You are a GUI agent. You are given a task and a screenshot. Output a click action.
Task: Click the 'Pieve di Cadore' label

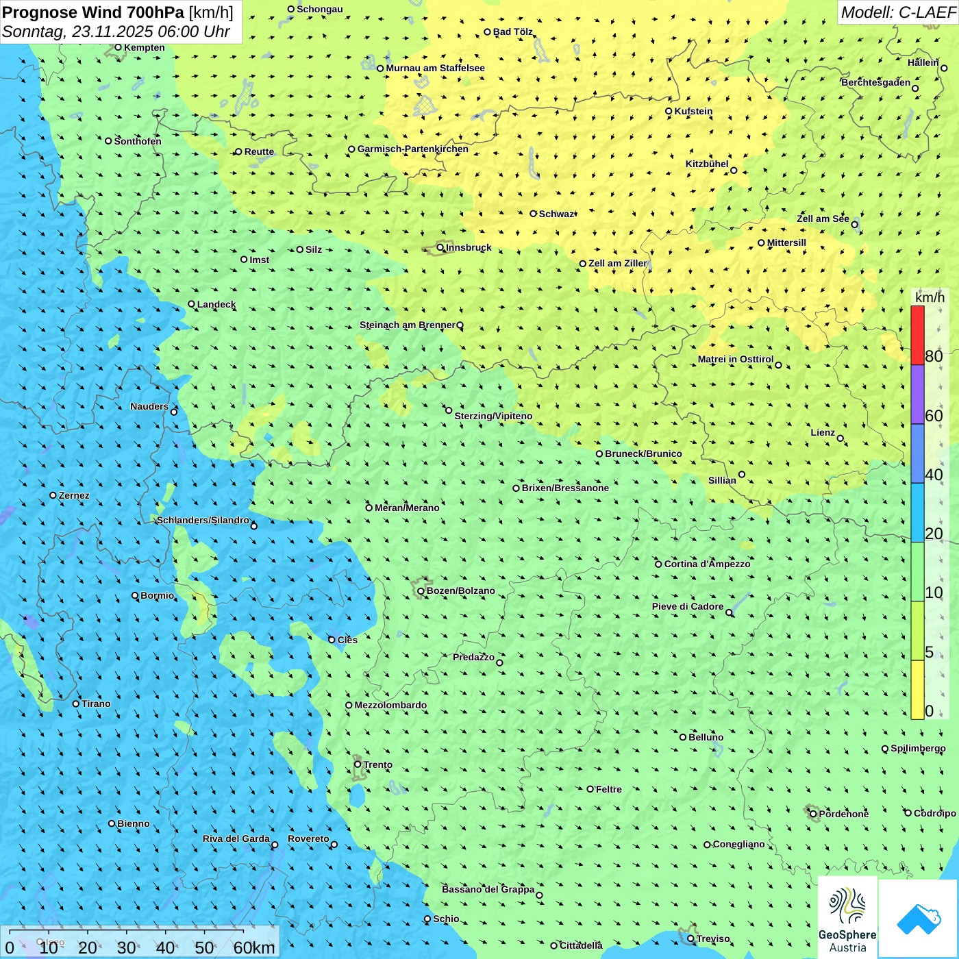coord(688,606)
